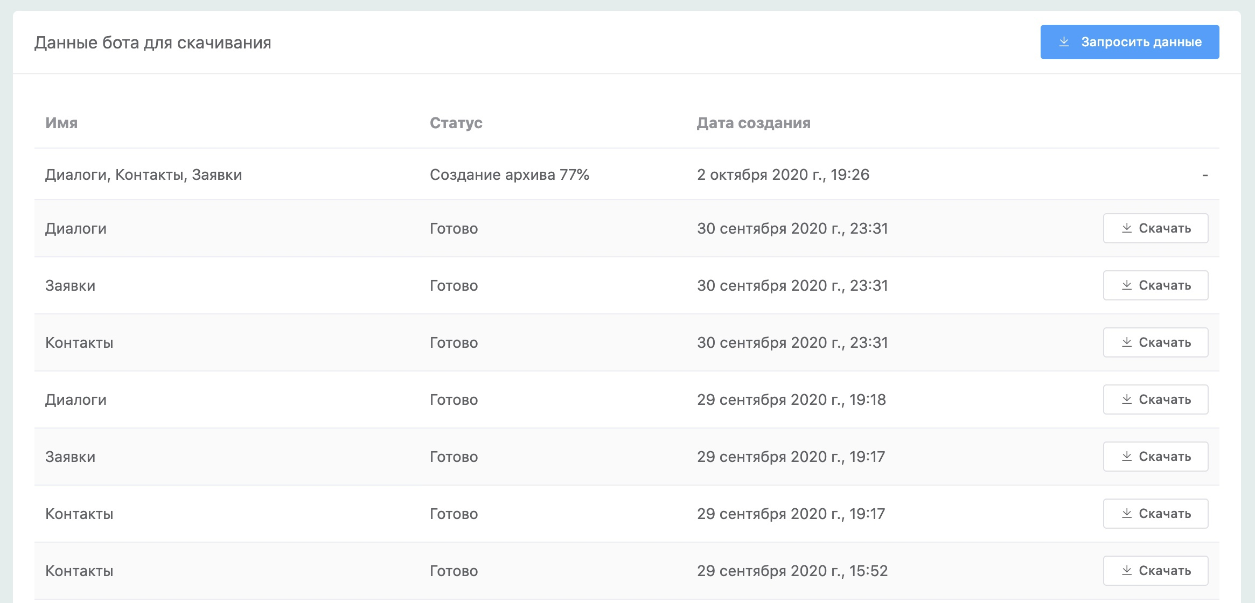
Task: Click download icon in 29 сентября Заявки row
Action: tap(1127, 457)
